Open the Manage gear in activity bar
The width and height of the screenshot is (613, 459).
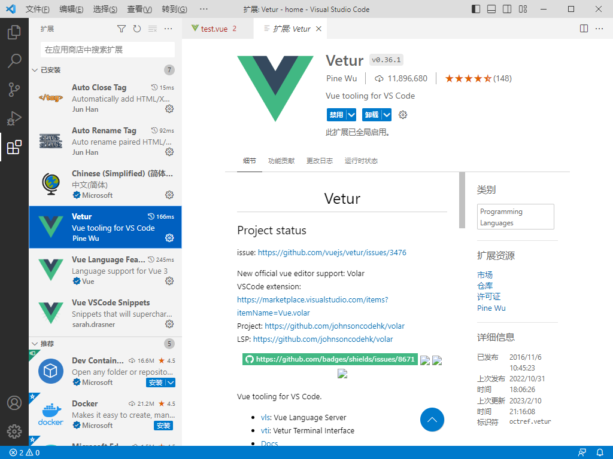(14, 432)
